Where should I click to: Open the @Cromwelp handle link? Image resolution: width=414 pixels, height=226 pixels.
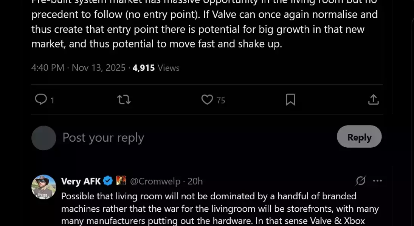[155, 181]
